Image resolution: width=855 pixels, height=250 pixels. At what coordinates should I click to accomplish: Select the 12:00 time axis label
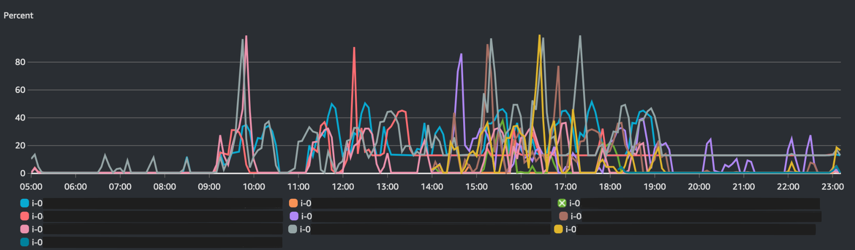tap(343, 187)
